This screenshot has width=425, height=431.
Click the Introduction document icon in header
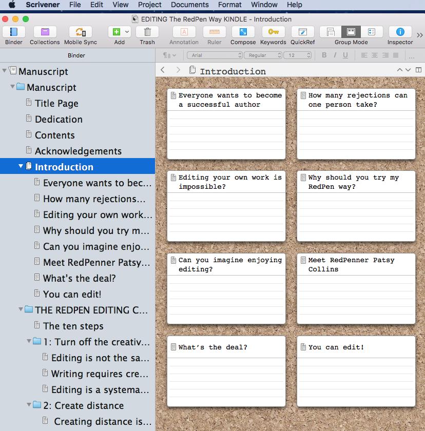tap(192, 70)
